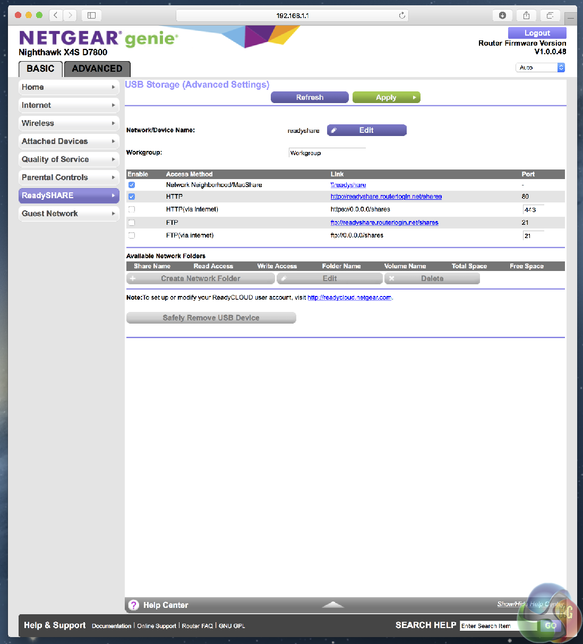
Task: Reload page using address bar refresh icon
Action: pos(402,15)
